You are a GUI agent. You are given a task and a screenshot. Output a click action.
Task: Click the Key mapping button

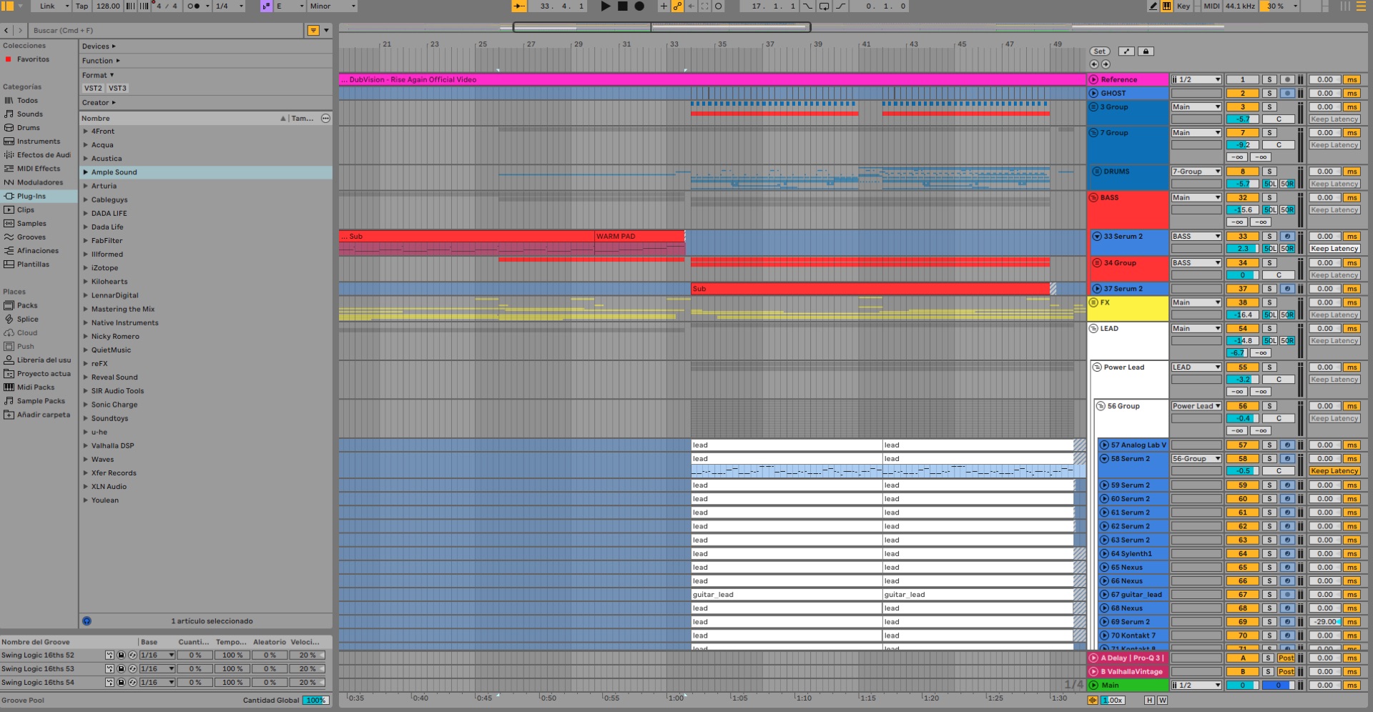[x=1183, y=6]
